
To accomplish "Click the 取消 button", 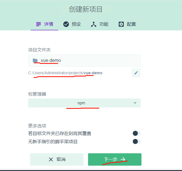I will coord(57,159).
